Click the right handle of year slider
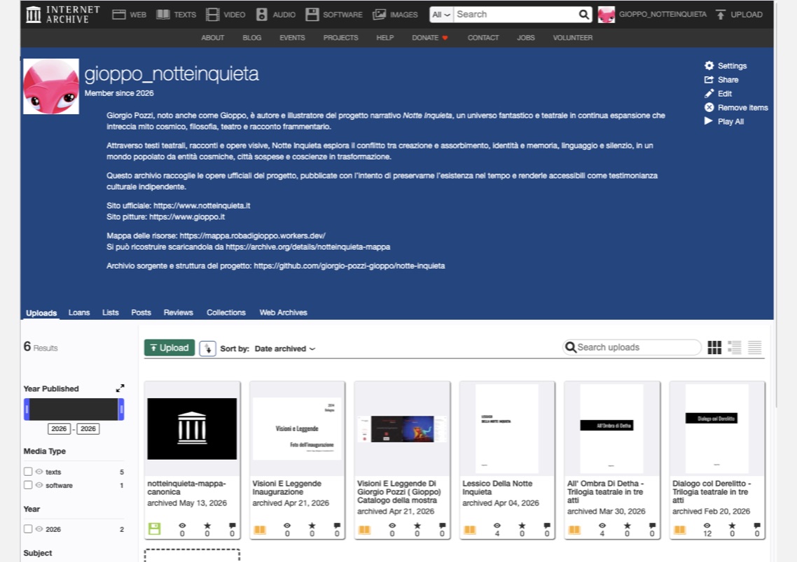Image resolution: width=797 pixels, height=562 pixels. (x=121, y=409)
